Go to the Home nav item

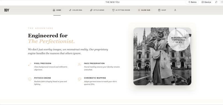coord(57,10)
